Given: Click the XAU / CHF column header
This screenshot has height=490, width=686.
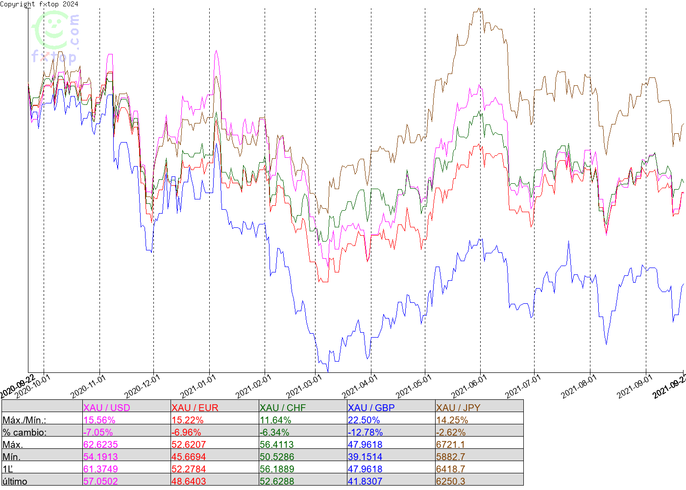Looking at the screenshot, I should coord(283,408).
